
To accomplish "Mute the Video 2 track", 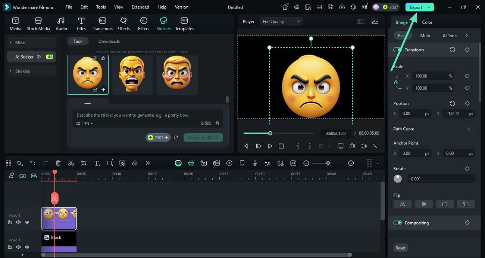I will (18, 222).
